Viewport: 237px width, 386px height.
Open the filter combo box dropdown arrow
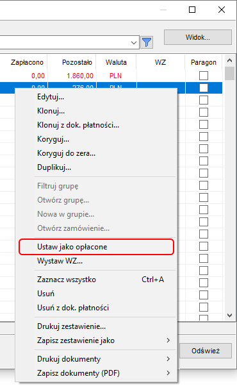point(134,42)
